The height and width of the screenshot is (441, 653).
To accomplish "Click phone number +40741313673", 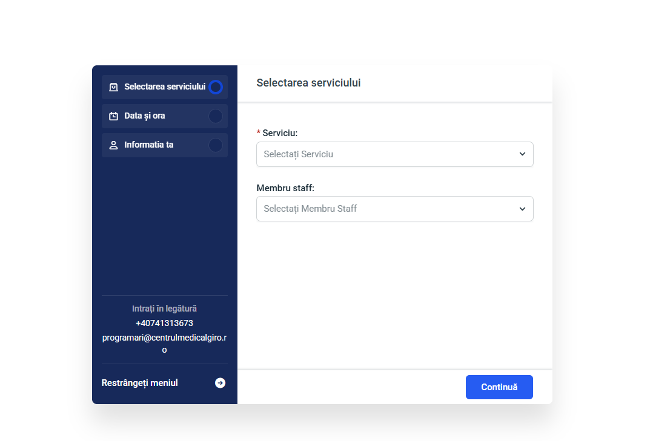I will [x=165, y=323].
